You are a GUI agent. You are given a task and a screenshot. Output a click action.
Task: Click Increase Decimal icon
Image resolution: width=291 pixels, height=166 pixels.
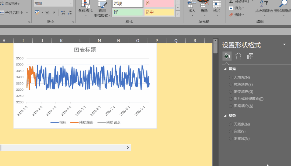63,13
